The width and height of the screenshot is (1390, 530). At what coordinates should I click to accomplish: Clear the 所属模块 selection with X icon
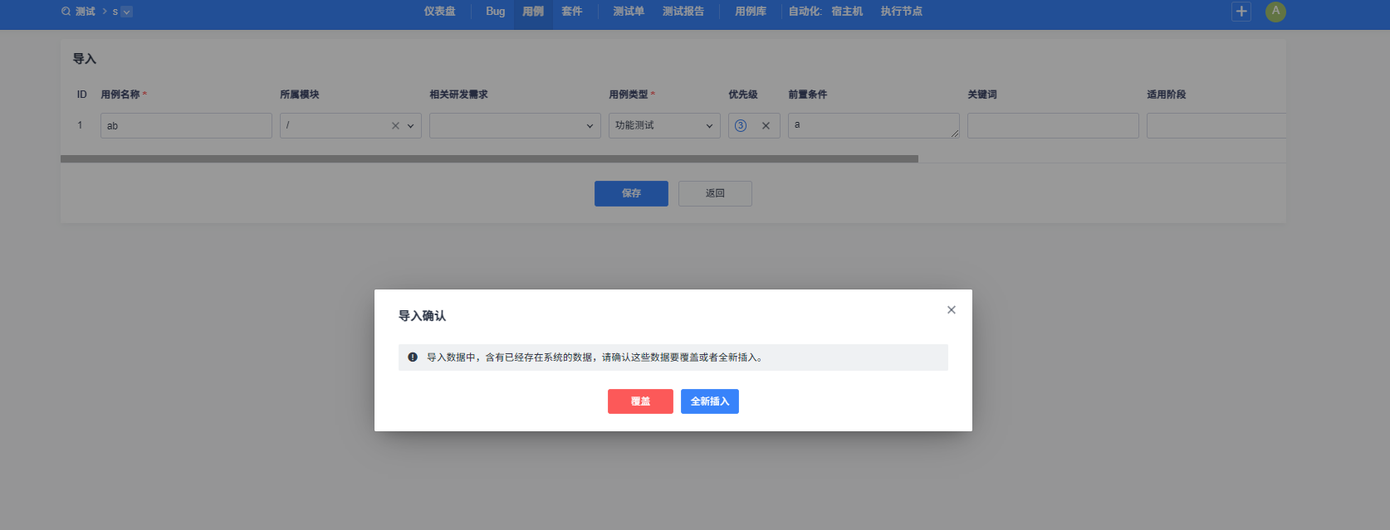click(395, 126)
